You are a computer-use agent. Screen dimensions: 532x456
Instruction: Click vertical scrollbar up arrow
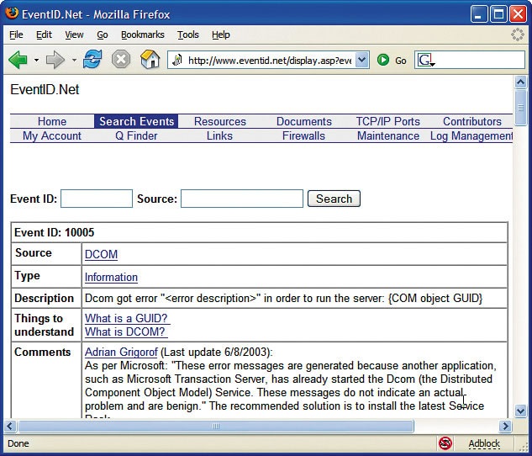pos(520,82)
